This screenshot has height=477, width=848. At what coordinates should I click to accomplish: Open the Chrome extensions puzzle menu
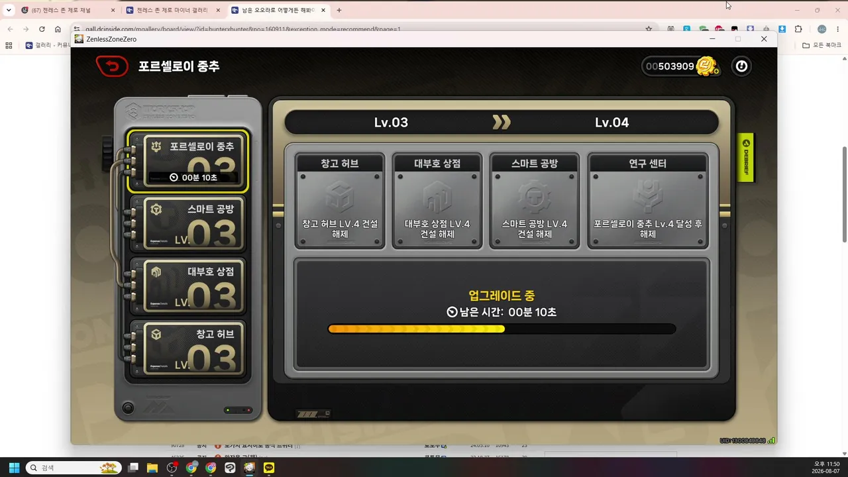pos(798,29)
